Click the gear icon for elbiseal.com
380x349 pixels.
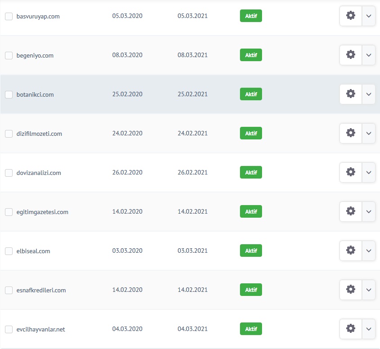tap(351, 251)
